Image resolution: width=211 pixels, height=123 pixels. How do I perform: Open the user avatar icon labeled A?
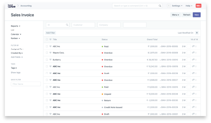169,6
